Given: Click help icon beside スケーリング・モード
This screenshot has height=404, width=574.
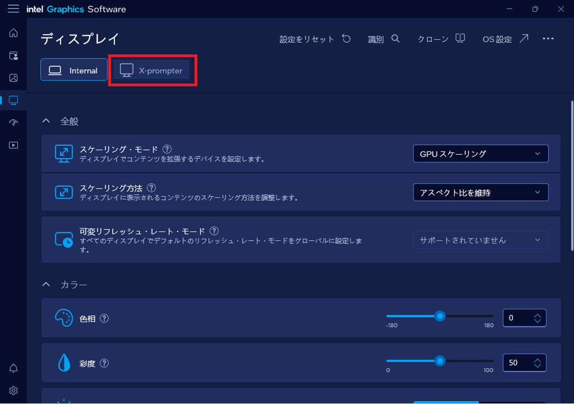Looking at the screenshot, I should (x=167, y=149).
